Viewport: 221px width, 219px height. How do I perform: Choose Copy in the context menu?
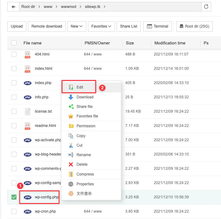coord(91,136)
